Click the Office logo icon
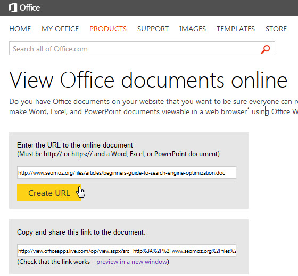This screenshot has height=276, width=298. pos(13,8)
